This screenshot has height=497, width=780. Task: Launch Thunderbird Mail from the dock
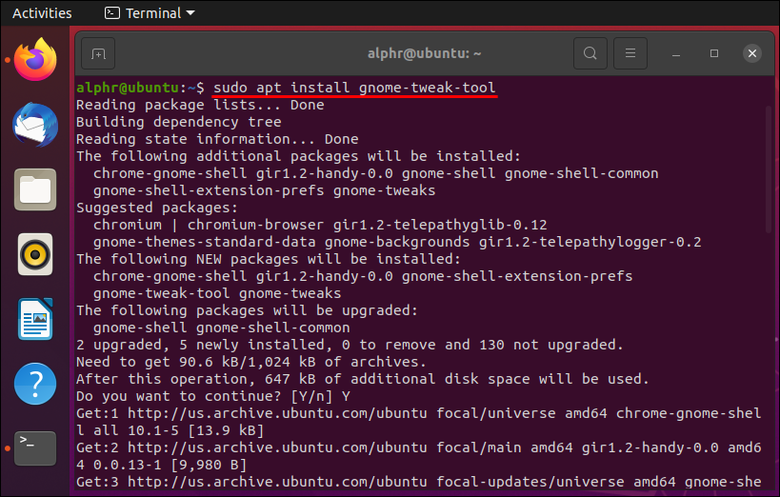click(x=35, y=124)
